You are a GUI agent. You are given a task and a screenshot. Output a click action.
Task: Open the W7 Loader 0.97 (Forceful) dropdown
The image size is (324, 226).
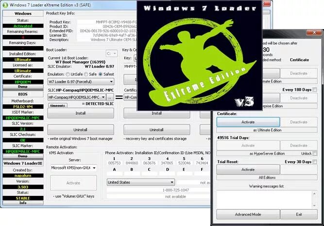[81, 82]
